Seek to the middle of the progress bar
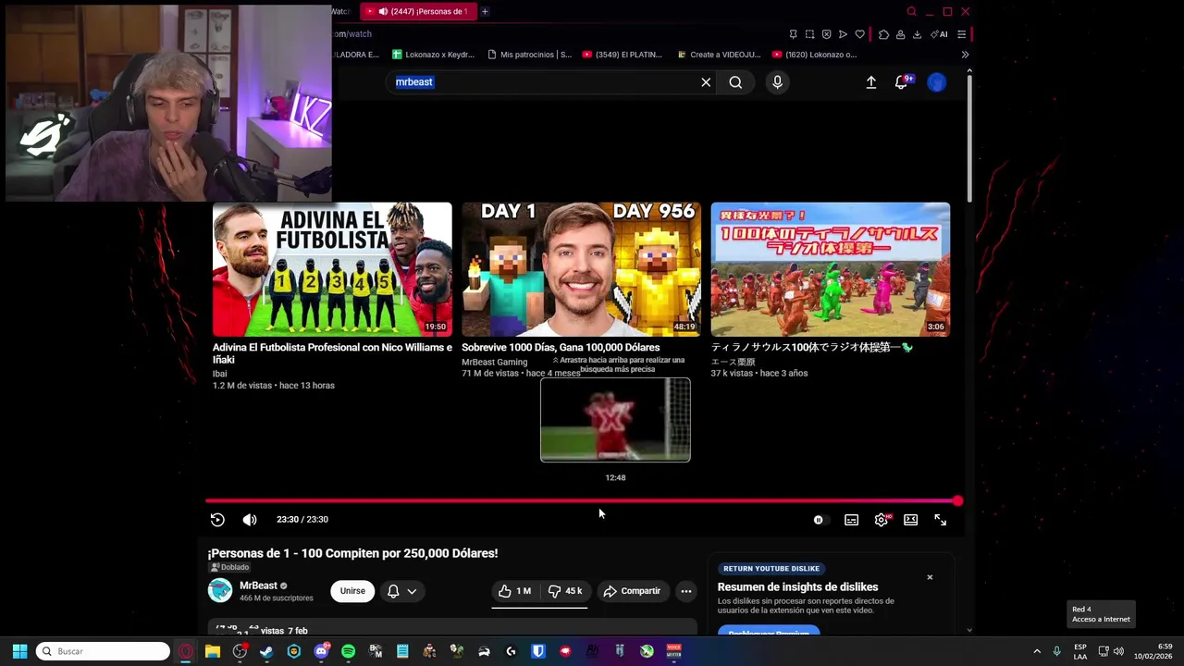 coord(581,500)
